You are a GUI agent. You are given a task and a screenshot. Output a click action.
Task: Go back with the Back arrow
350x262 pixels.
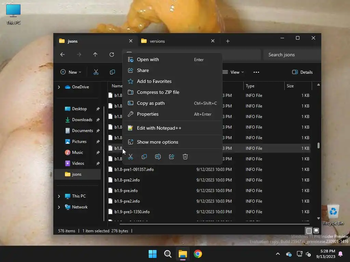pyautogui.click(x=63, y=55)
